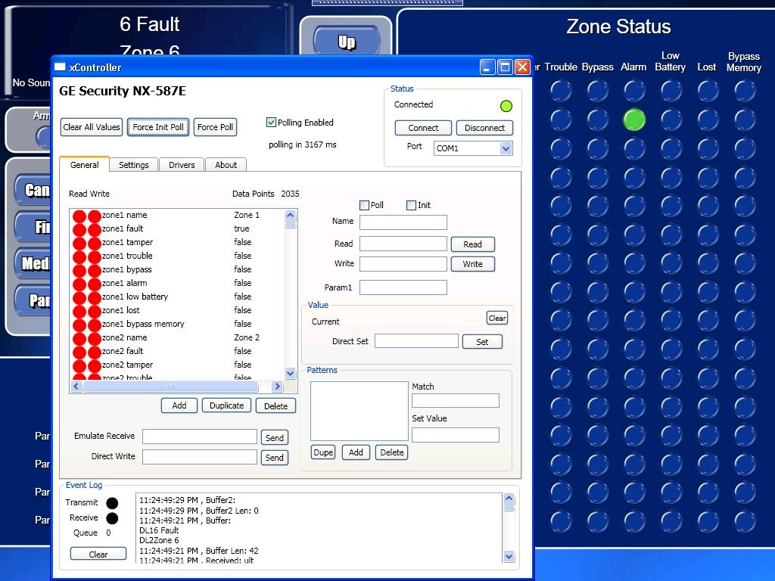Image resolution: width=775 pixels, height=581 pixels.
Task: Click the first red dot beside zone1 bypass
Action: (79, 271)
